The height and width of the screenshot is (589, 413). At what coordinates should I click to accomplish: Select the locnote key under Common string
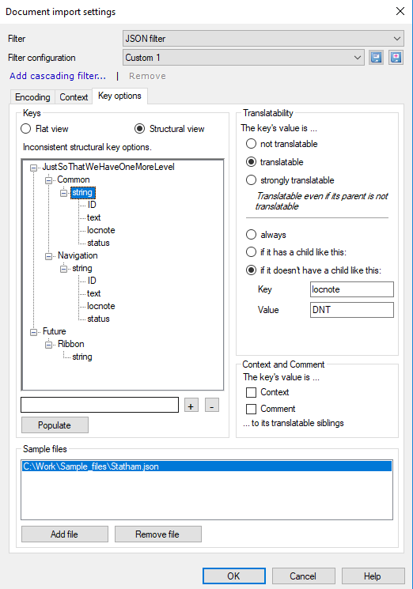tap(100, 230)
